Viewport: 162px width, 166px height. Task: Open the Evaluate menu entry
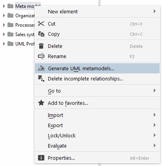pos(97,146)
